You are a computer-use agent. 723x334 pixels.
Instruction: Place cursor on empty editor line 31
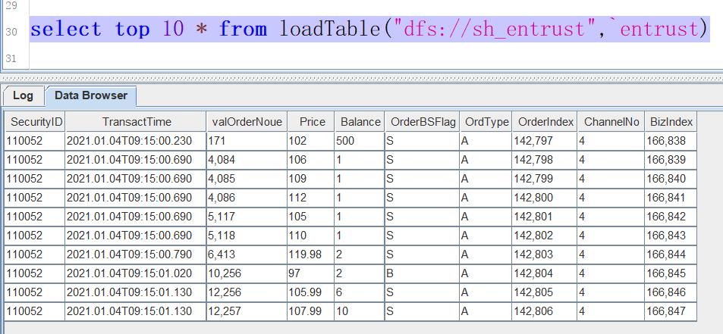(x=303, y=58)
